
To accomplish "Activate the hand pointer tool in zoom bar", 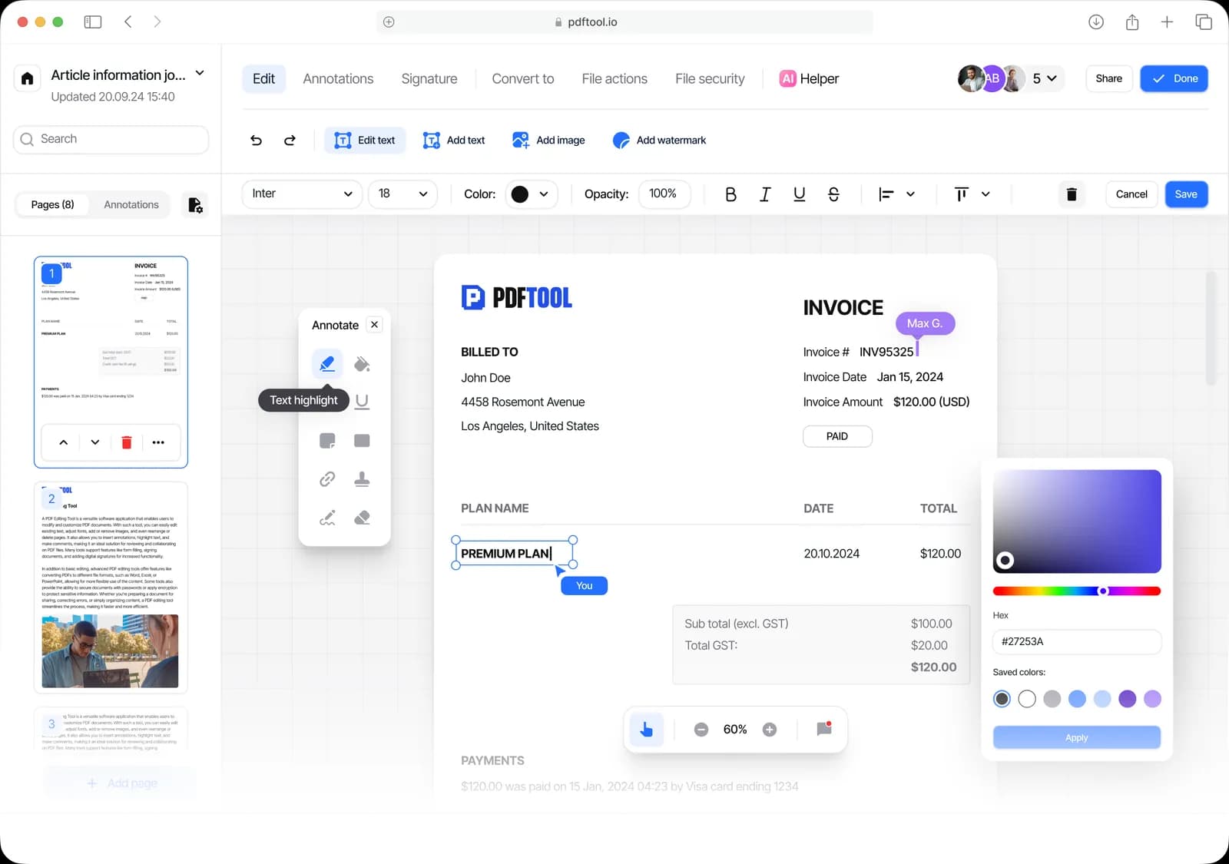I will click(646, 730).
